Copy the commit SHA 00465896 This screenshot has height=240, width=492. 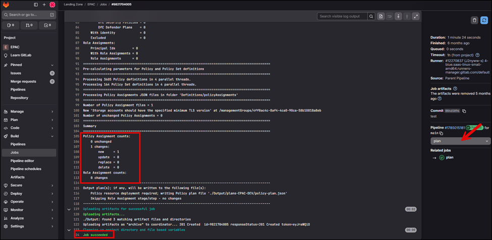(x=464, y=111)
